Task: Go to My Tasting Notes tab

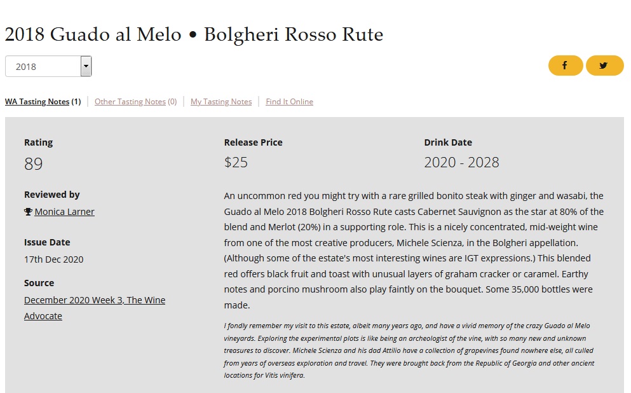Action: [221, 102]
